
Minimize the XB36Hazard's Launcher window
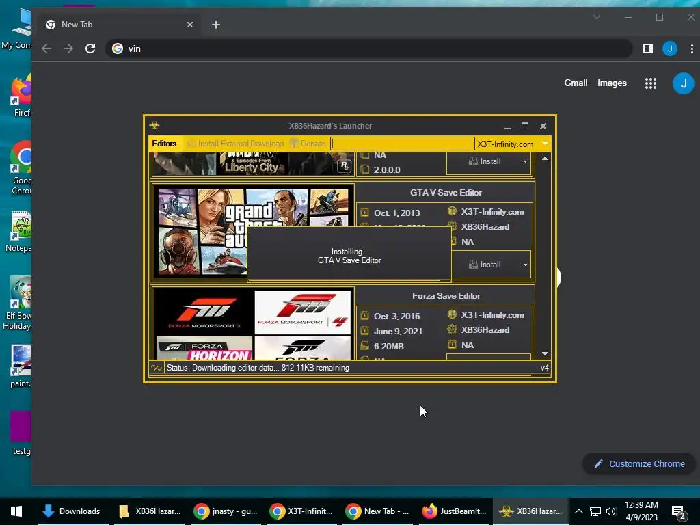tap(508, 126)
